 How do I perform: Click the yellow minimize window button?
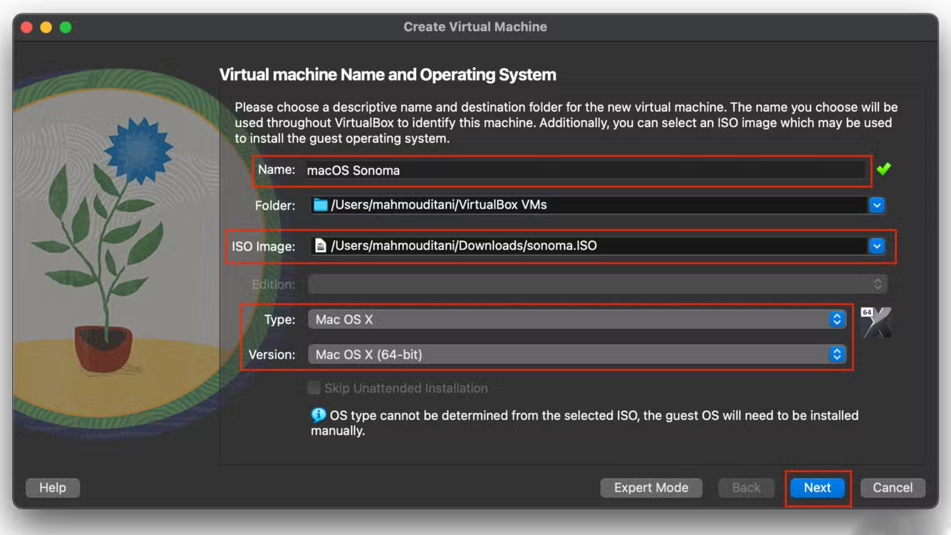[46, 27]
